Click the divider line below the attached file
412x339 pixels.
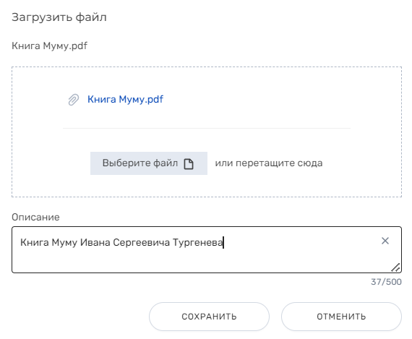207,128
